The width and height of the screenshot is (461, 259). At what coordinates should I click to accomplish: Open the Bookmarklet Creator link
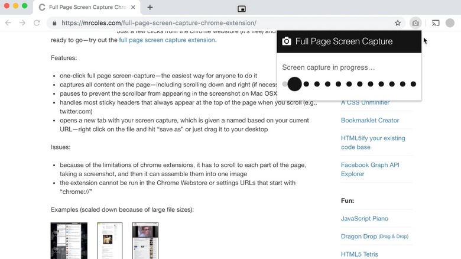click(370, 121)
